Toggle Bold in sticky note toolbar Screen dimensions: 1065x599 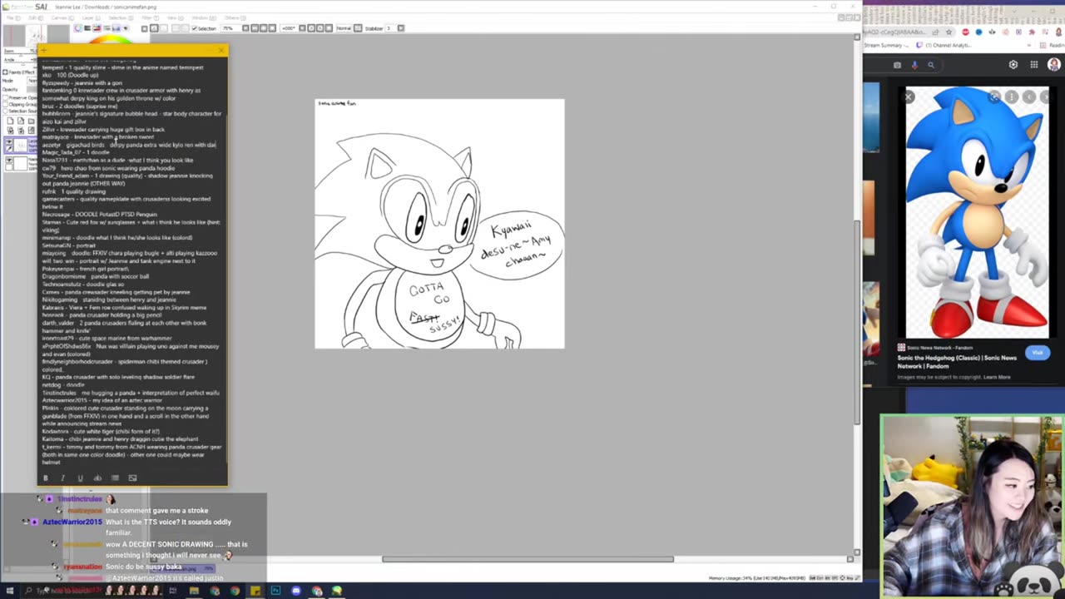45,478
